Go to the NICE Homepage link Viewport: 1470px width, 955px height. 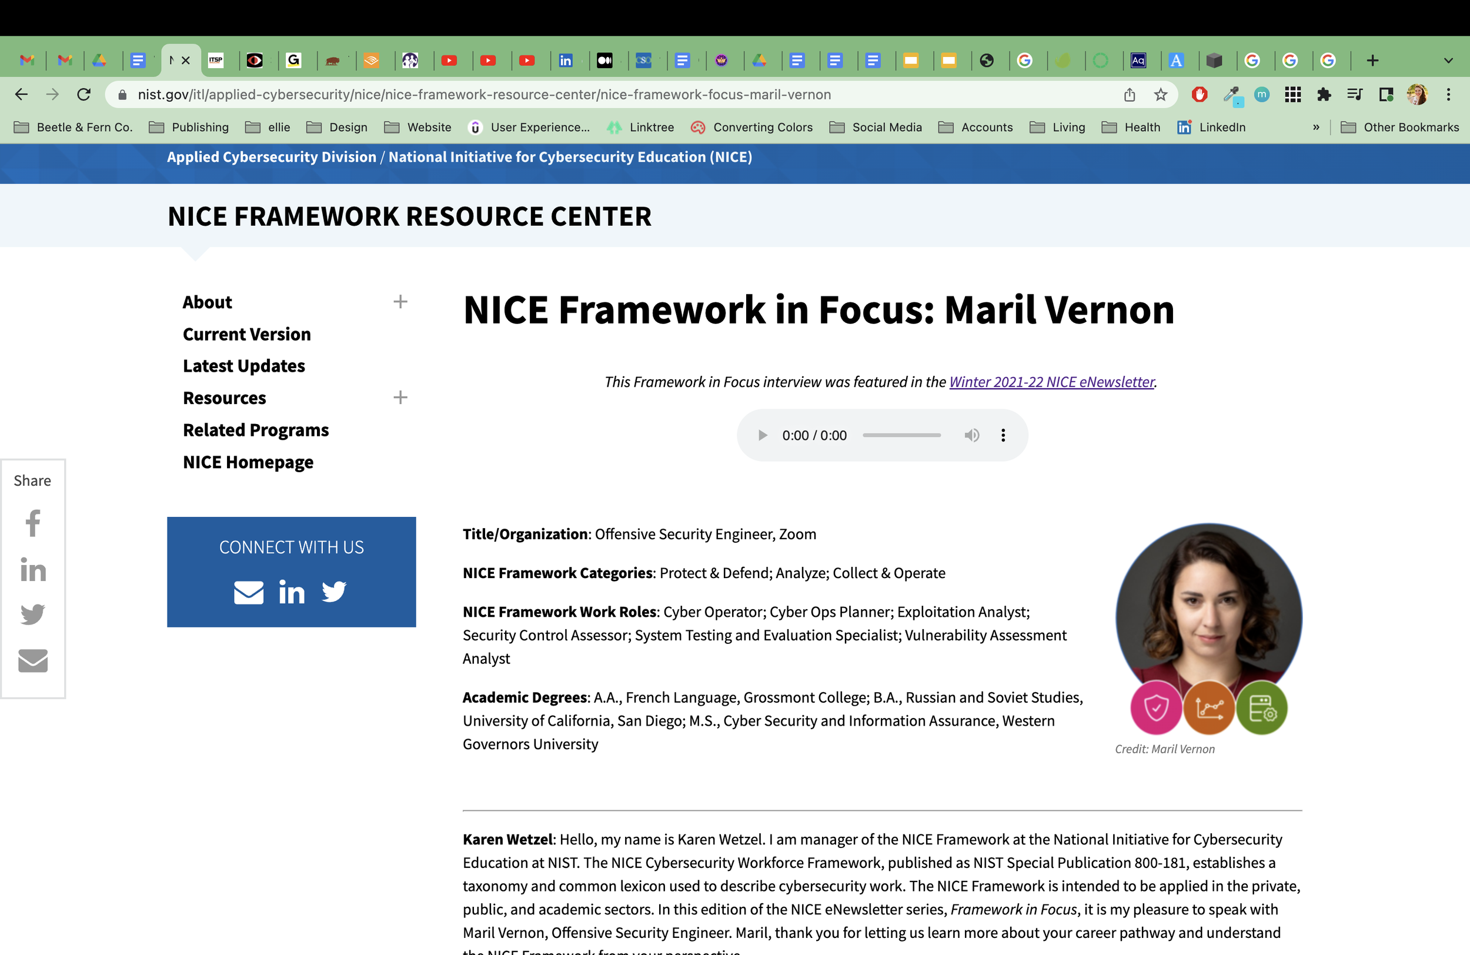[x=248, y=462]
